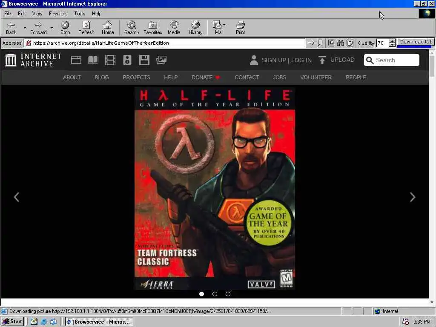The image size is (436, 327).
Task: Click SIGN UP link
Action: [274, 60]
